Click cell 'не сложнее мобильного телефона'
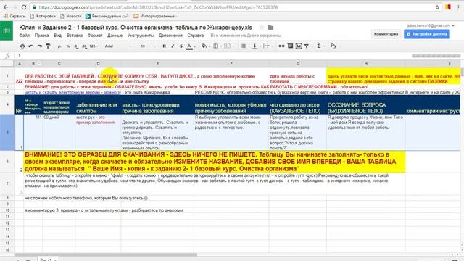The image size is (464, 261). [86, 198]
